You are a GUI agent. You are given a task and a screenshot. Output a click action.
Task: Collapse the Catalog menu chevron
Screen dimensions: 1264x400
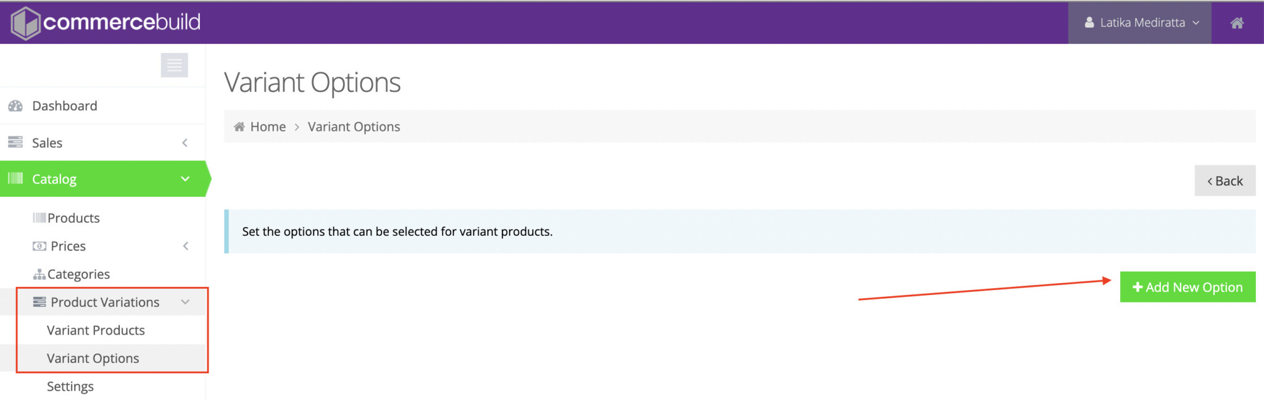coord(185,179)
